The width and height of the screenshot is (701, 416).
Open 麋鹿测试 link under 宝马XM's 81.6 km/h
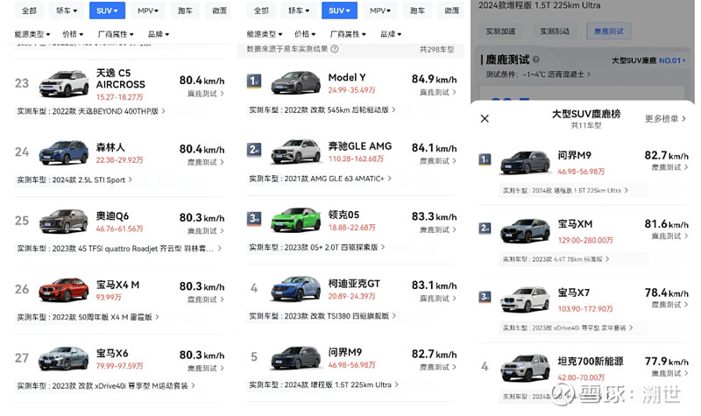669,236
